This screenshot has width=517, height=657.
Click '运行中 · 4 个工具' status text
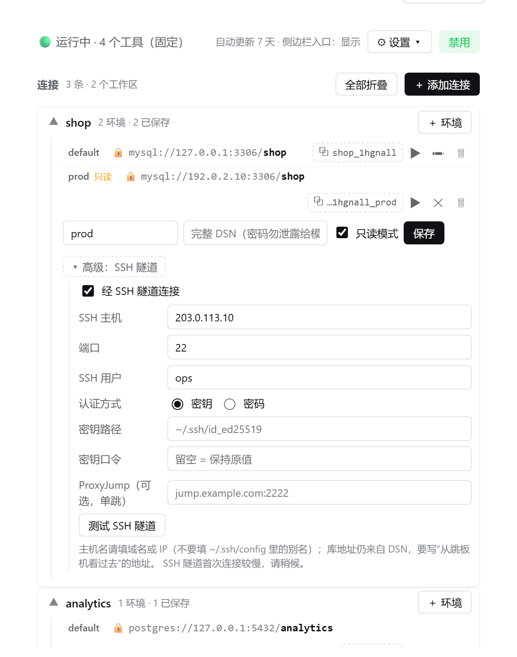(x=120, y=42)
